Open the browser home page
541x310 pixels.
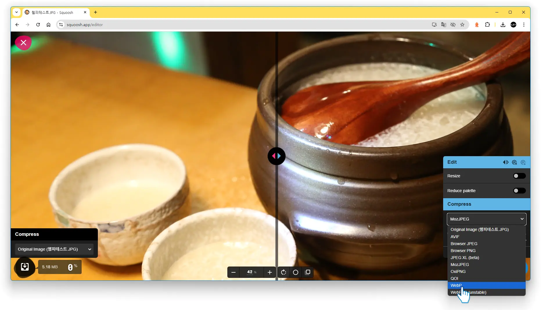point(48,25)
